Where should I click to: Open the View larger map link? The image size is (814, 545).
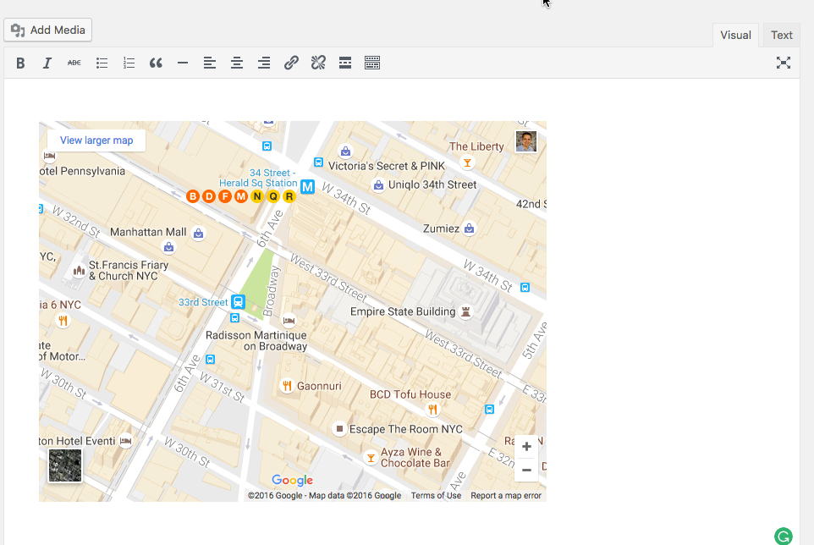96,140
